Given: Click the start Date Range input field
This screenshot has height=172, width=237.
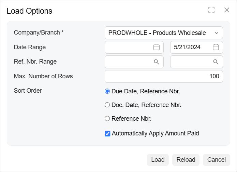Looking at the screenshot, I should click(x=129, y=48).
